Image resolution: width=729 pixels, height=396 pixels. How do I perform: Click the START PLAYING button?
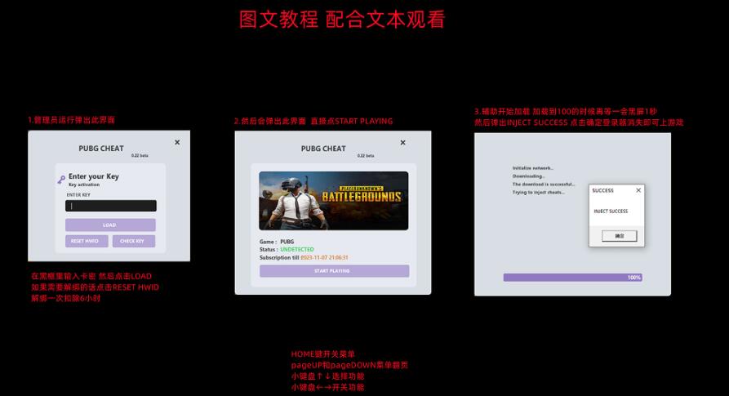334,271
